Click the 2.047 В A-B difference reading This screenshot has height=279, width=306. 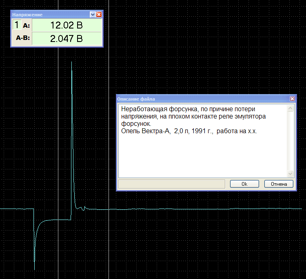coord(67,39)
